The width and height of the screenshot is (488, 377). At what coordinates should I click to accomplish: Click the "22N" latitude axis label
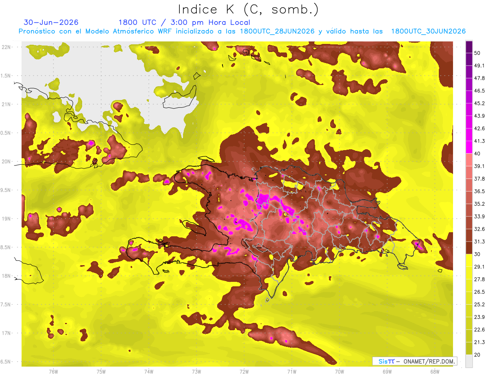7,47
